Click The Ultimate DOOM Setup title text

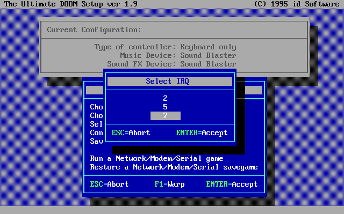coord(70,4)
